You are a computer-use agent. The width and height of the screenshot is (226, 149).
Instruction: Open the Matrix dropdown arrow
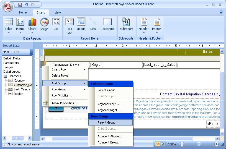(20, 33)
